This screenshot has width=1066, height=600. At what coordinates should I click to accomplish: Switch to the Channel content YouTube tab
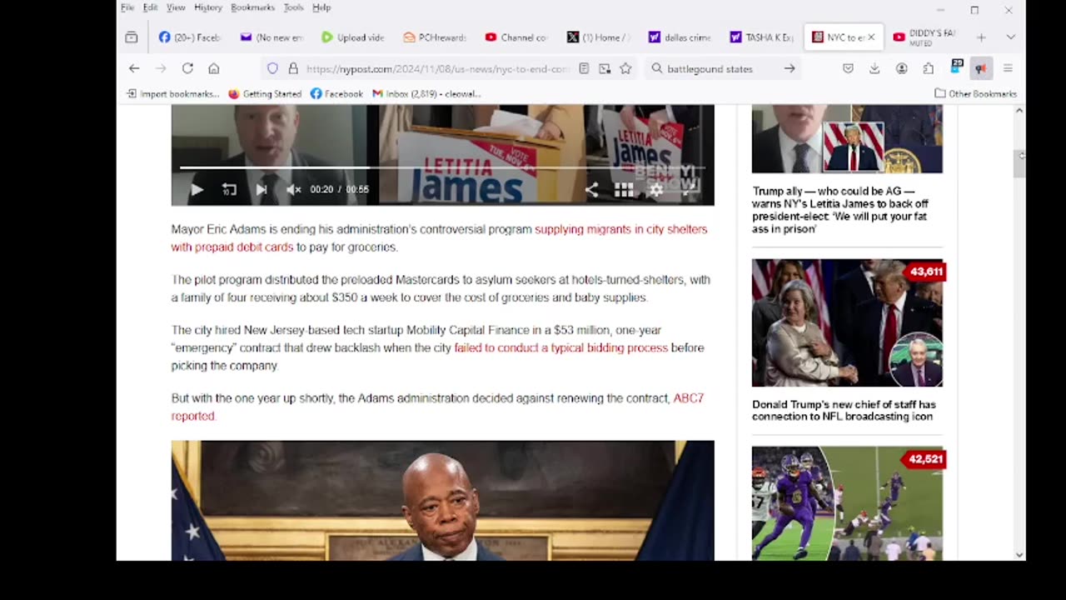(x=516, y=37)
